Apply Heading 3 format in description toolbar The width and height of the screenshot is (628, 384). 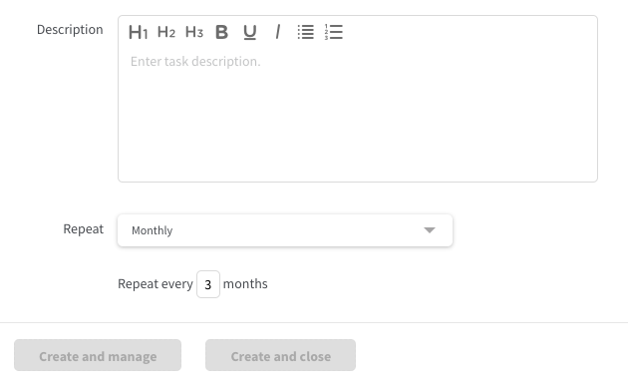[194, 32]
